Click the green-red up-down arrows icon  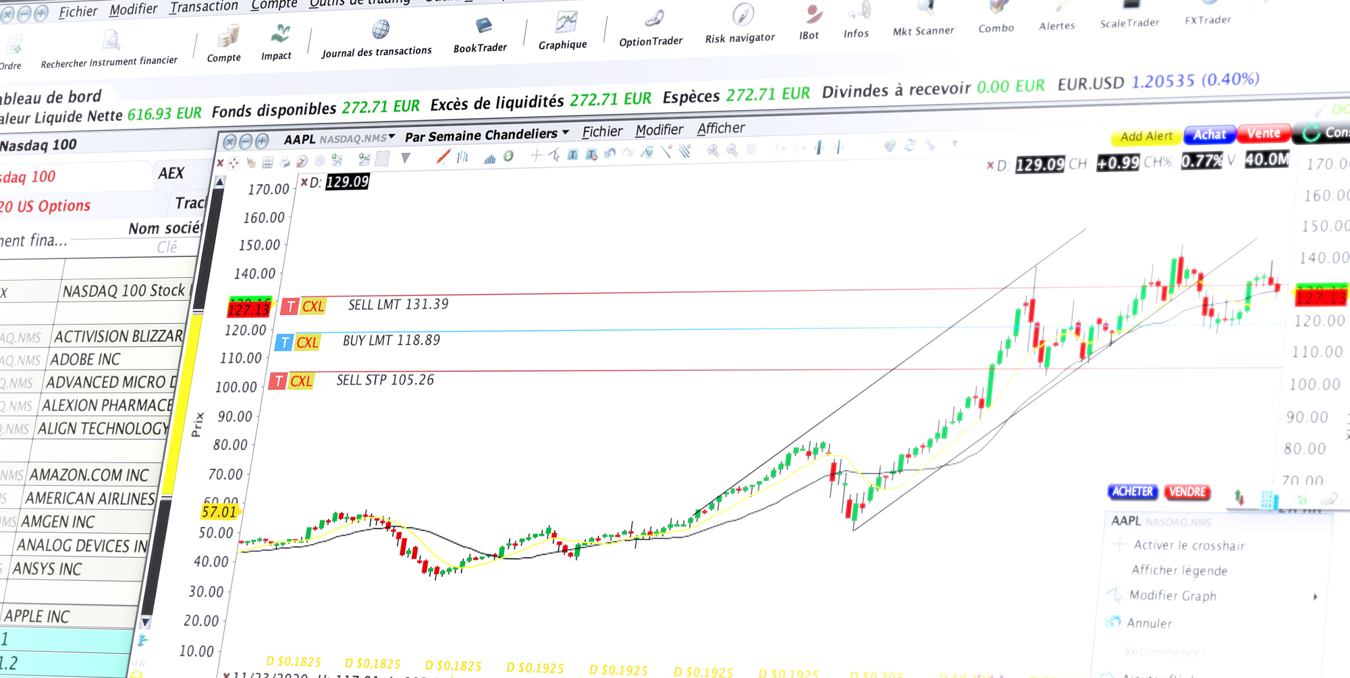click(x=1239, y=498)
